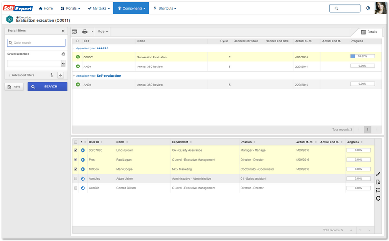Click the power status icon for Adam Usher

[83, 179]
